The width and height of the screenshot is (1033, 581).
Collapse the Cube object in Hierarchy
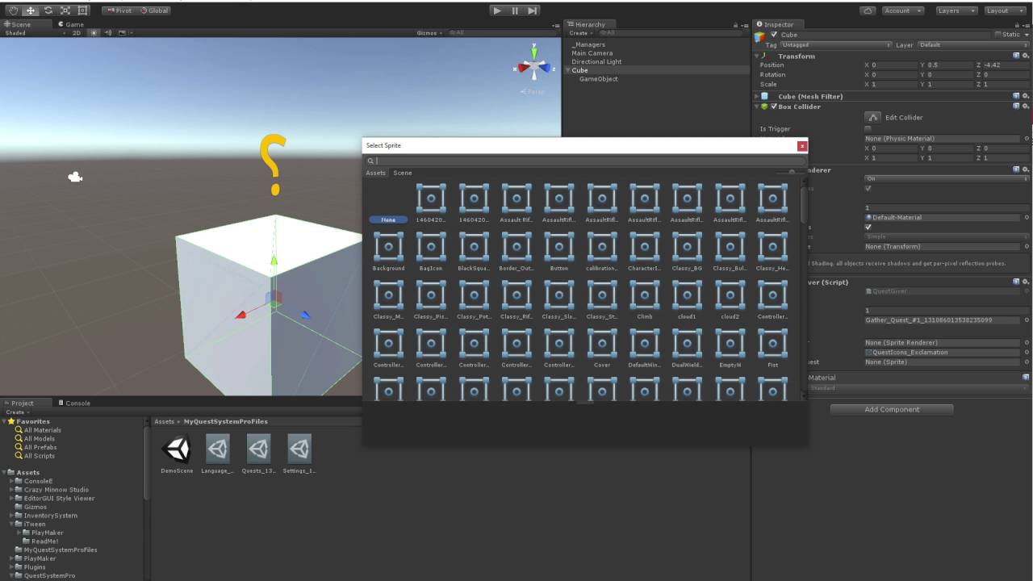568,70
